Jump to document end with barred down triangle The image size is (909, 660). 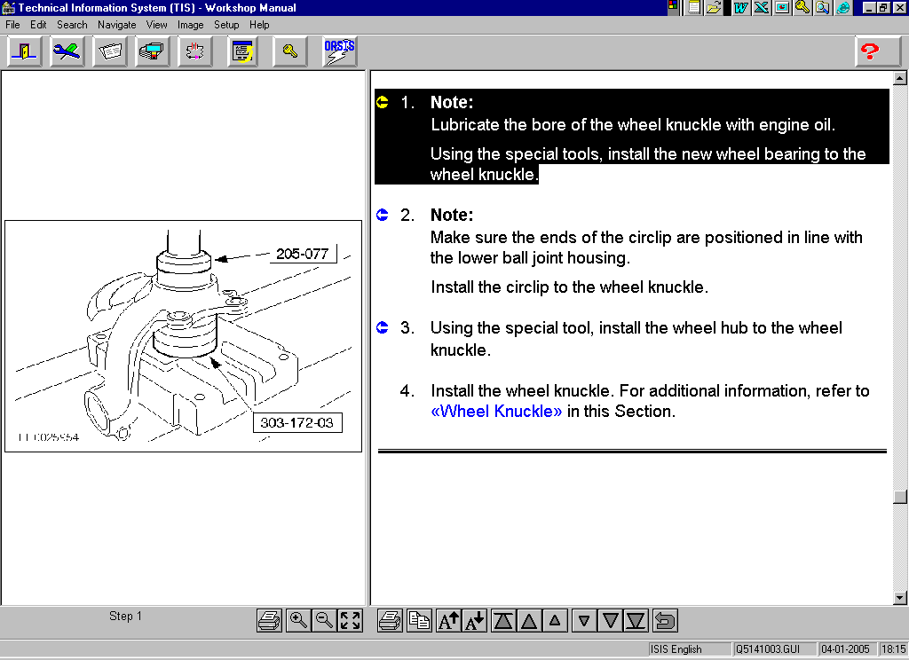(636, 621)
